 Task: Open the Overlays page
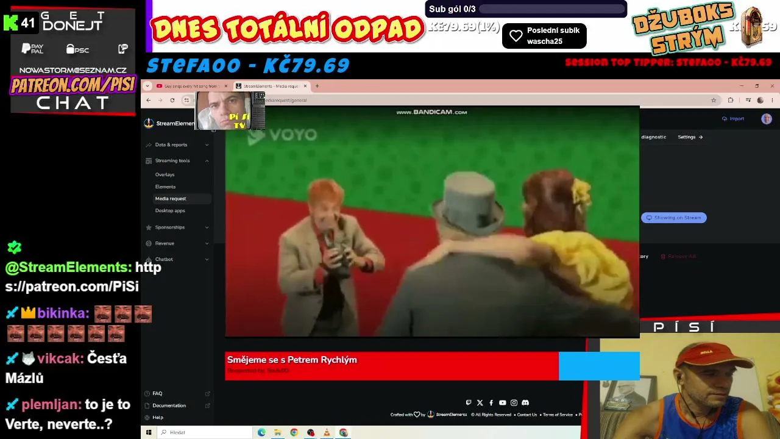[x=165, y=174]
